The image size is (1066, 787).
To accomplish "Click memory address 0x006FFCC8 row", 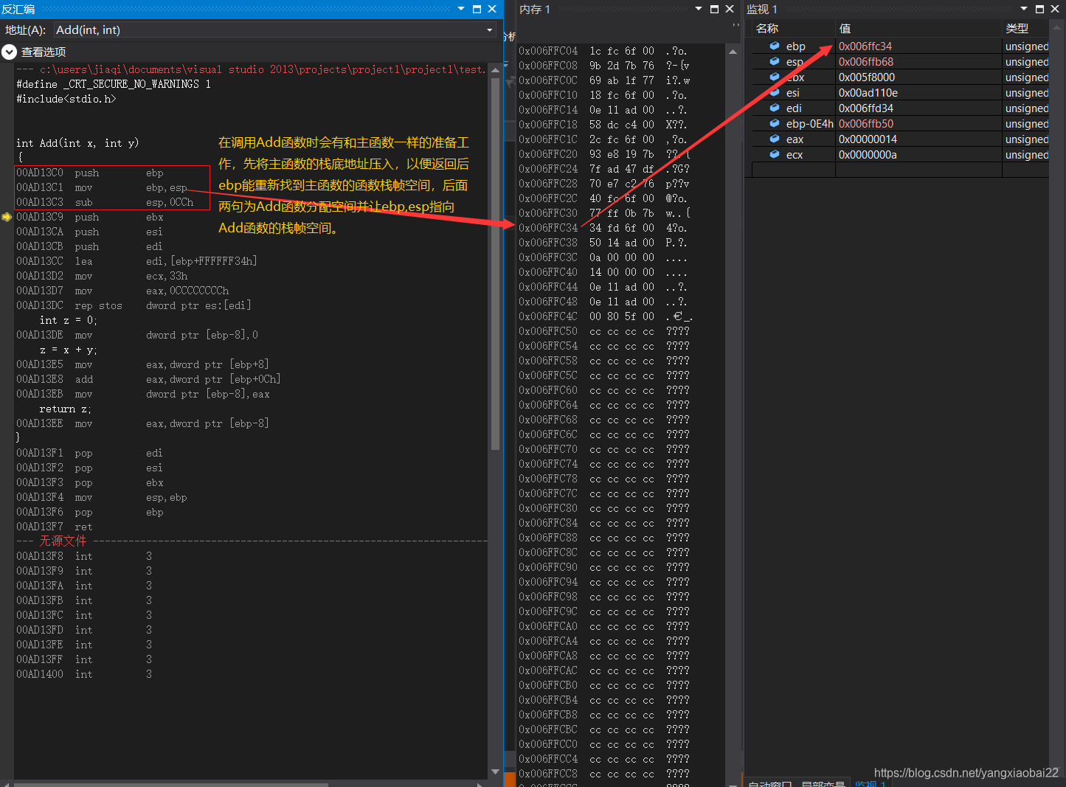I will [603, 774].
